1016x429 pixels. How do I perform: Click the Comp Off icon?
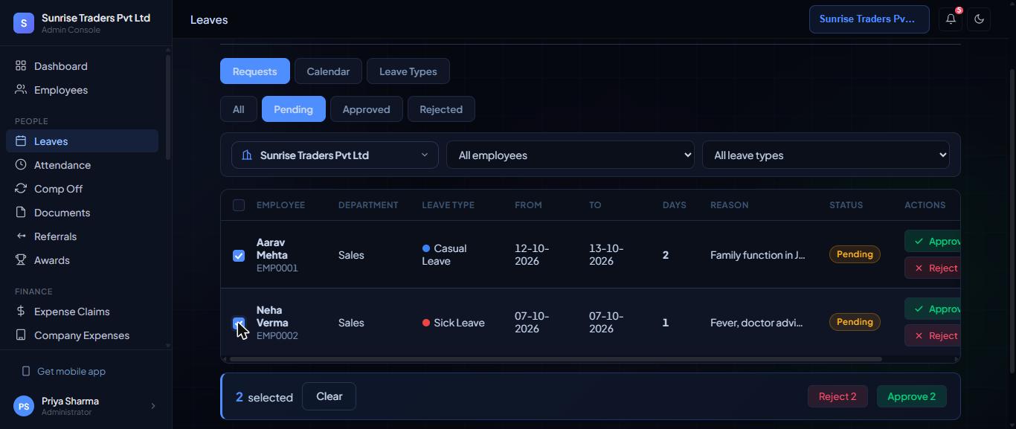point(21,189)
